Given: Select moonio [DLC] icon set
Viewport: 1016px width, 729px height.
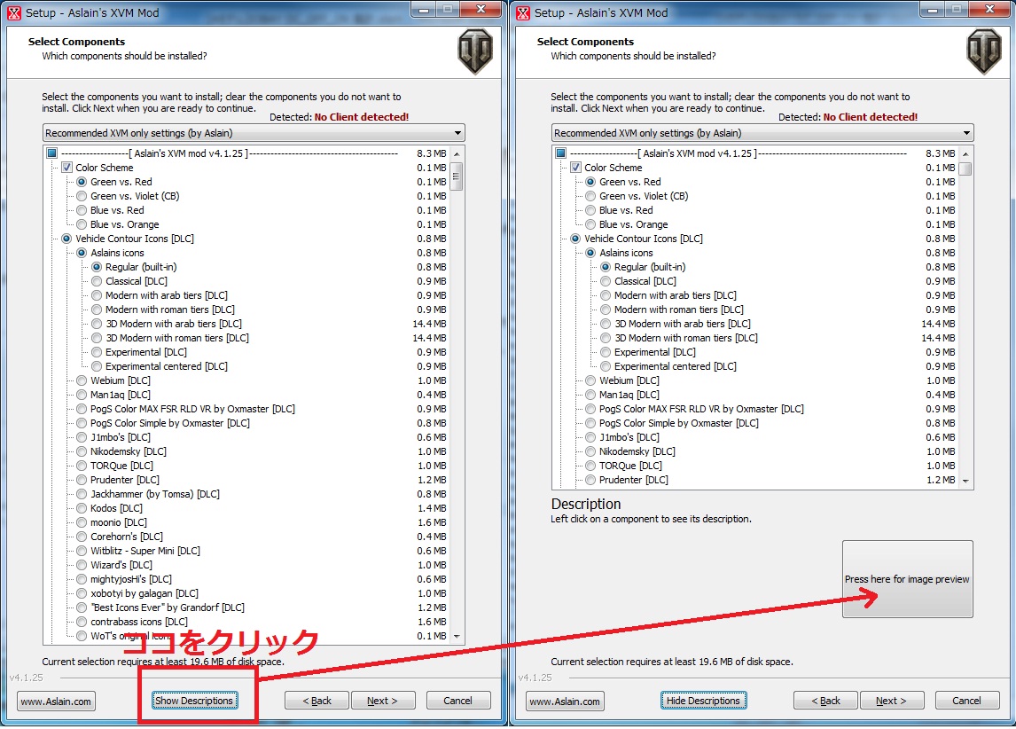Looking at the screenshot, I should (x=82, y=522).
